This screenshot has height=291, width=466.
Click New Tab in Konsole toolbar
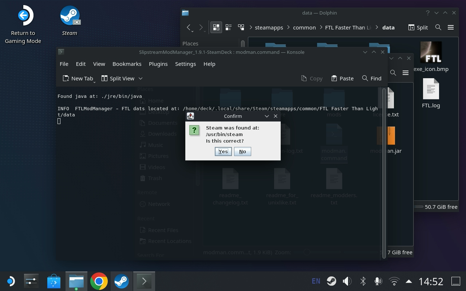[78, 78]
